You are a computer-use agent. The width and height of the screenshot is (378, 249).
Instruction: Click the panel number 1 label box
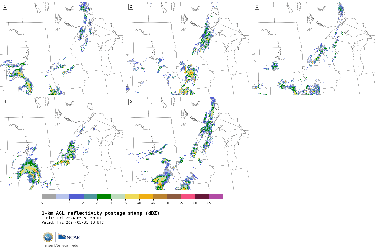(x=5, y=6)
